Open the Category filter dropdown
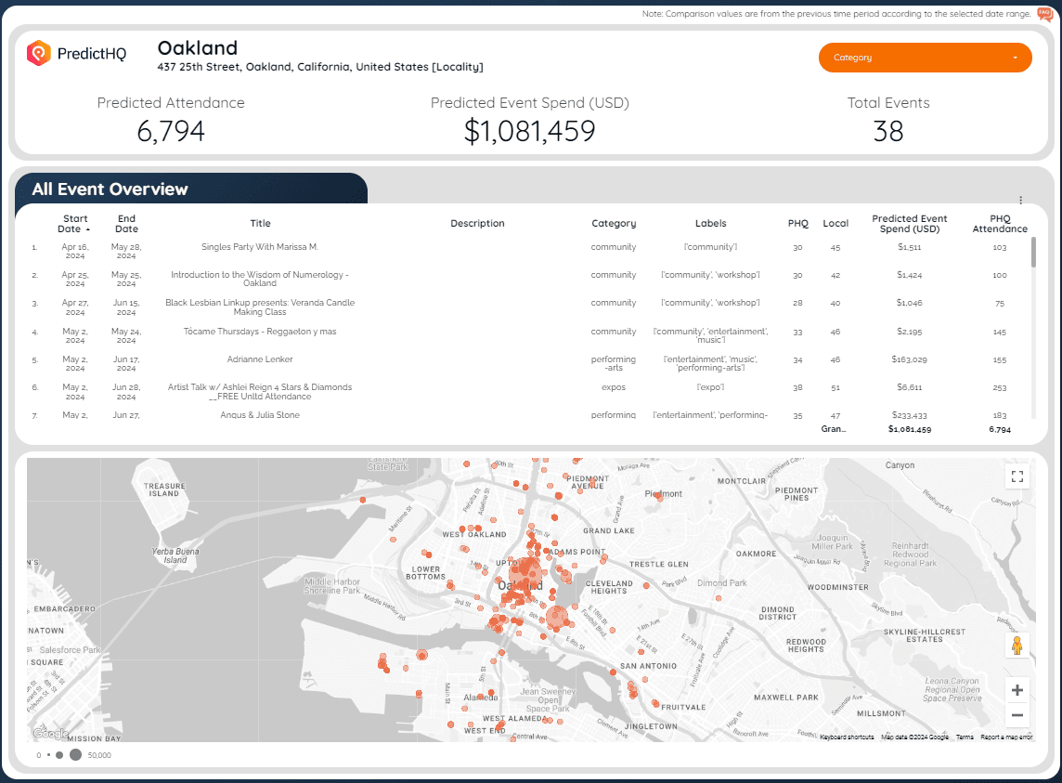The height and width of the screenshot is (783, 1062). tap(925, 58)
